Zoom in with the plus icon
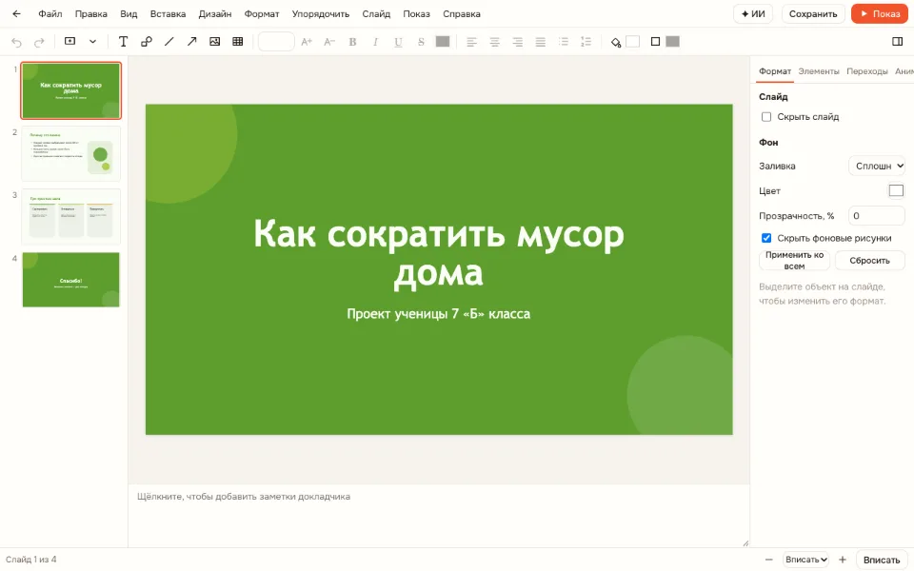The image size is (914, 571). [843, 560]
